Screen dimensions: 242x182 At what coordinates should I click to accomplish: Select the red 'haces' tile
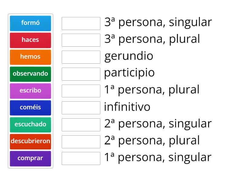click(x=30, y=40)
